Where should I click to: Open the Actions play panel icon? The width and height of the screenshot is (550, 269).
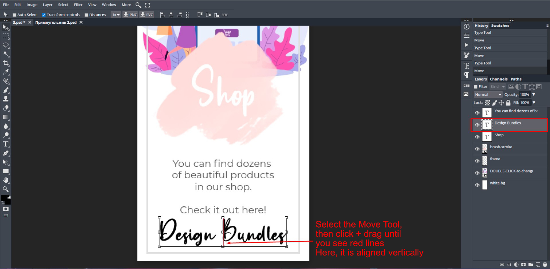[x=466, y=45]
